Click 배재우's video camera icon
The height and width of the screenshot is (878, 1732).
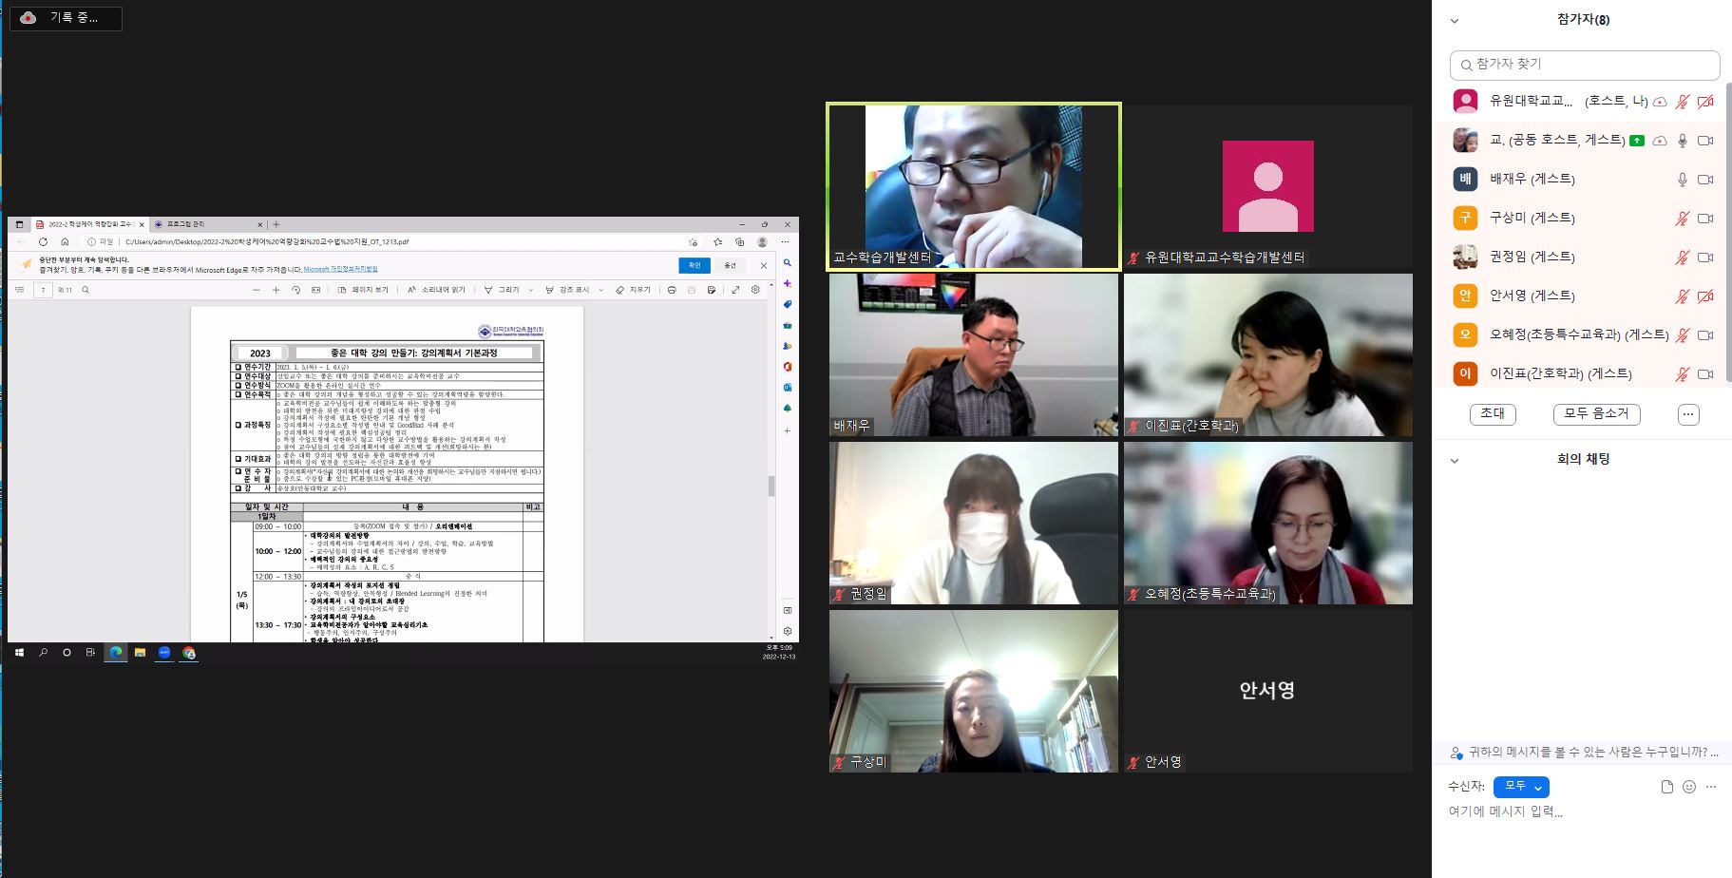click(x=1705, y=180)
